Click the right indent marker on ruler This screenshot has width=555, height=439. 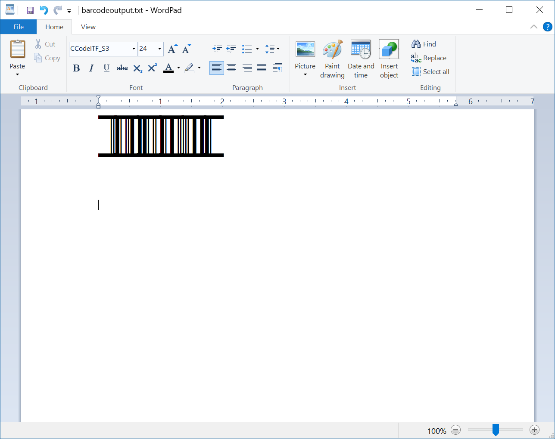(456, 104)
